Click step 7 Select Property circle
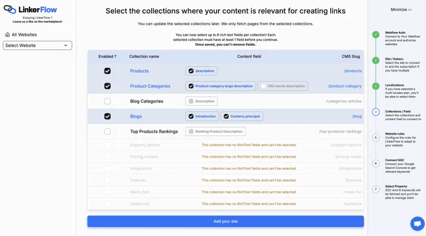Image resolution: width=426 pixels, height=236 pixels. (x=376, y=189)
